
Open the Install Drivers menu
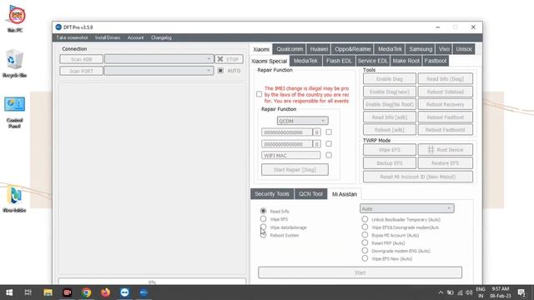[108, 37]
